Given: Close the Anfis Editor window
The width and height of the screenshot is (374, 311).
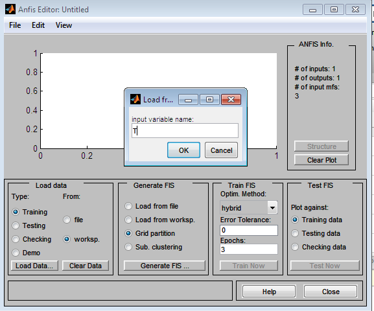Looking at the screenshot, I should point(355,10).
